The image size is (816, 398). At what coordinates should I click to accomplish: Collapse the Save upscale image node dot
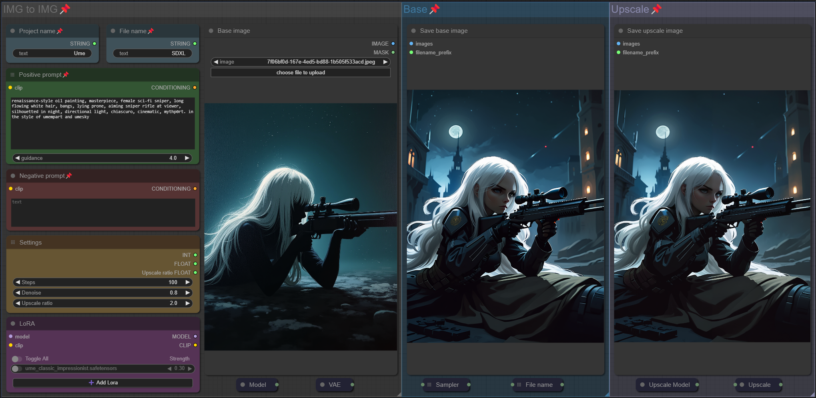[621, 31]
